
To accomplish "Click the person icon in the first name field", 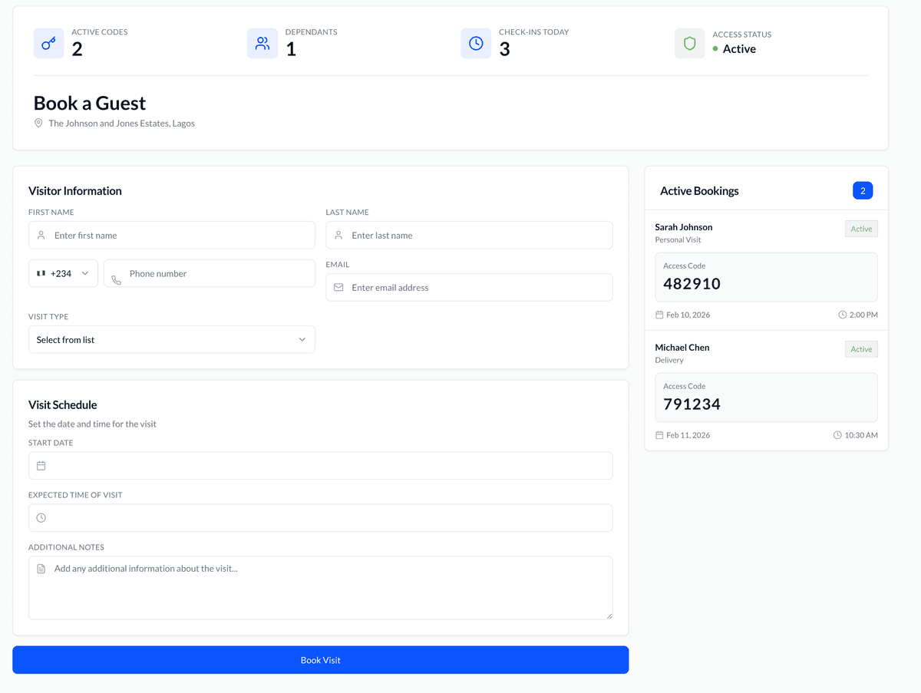I will click(41, 235).
